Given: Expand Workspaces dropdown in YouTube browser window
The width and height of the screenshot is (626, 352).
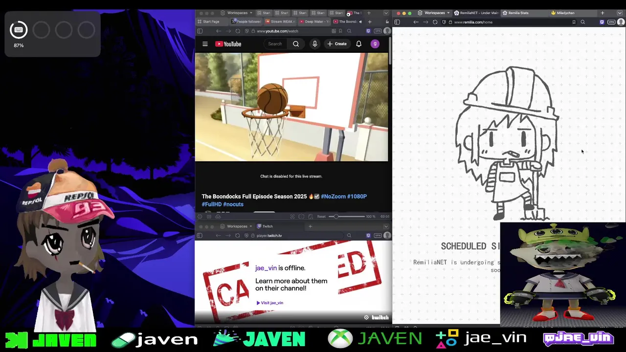Looking at the screenshot, I should (236, 13).
